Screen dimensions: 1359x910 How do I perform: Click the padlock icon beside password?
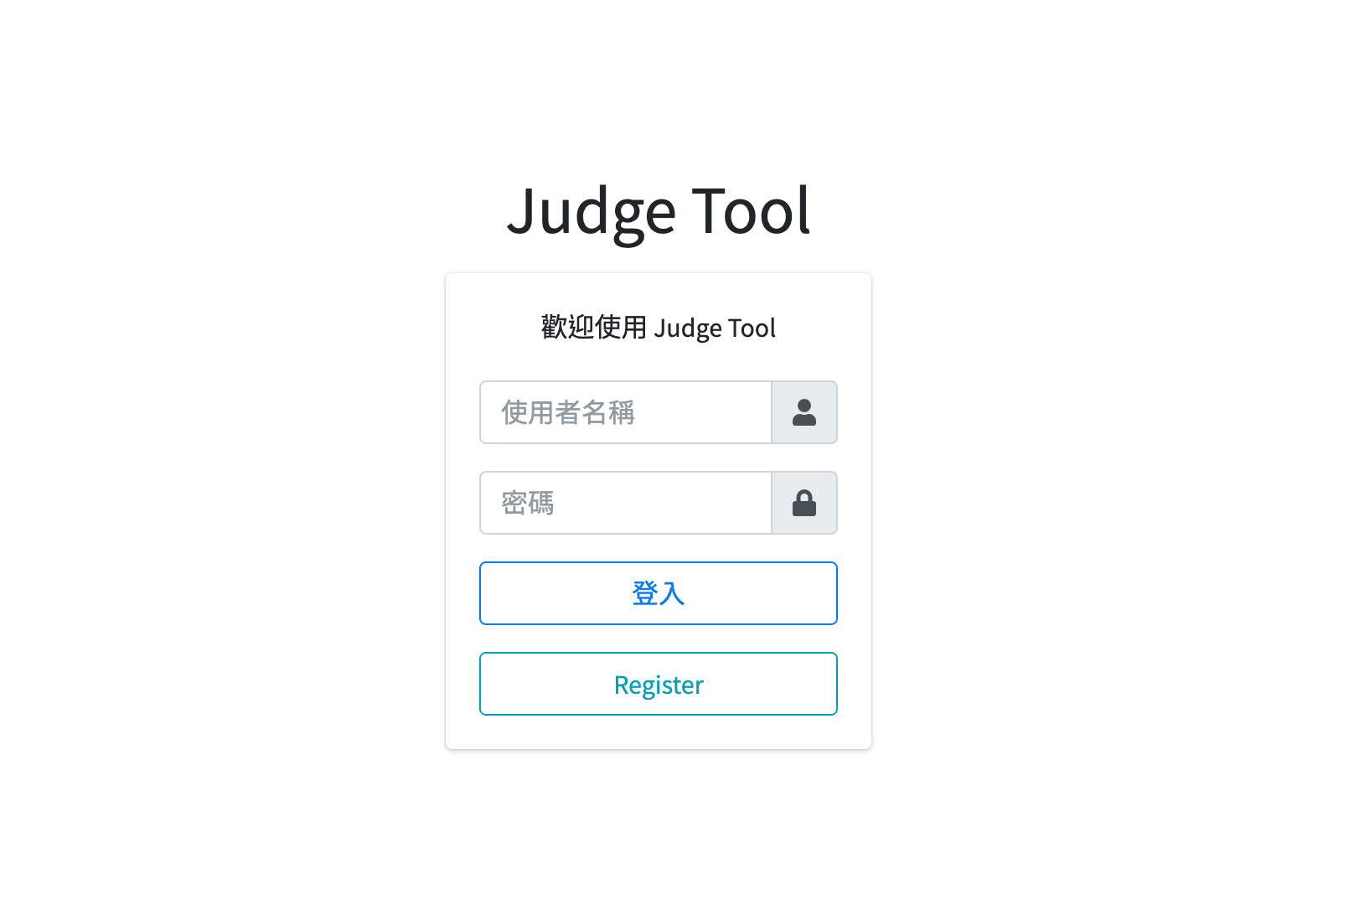pos(804,503)
